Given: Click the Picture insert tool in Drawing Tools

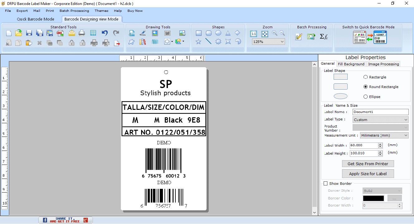Looking at the screenshot, I should pyautogui.click(x=155, y=33).
